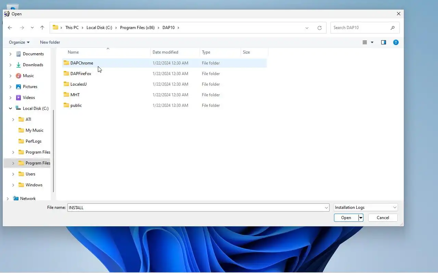Open the Organize menu
The image size is (438, 273).
(19, 42)
